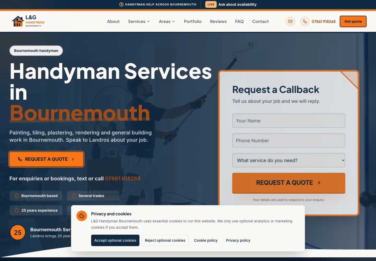This screenshot has width=376, height=261.
Task: Submit the callback form Request a Quote button
Action: point(289,183)
